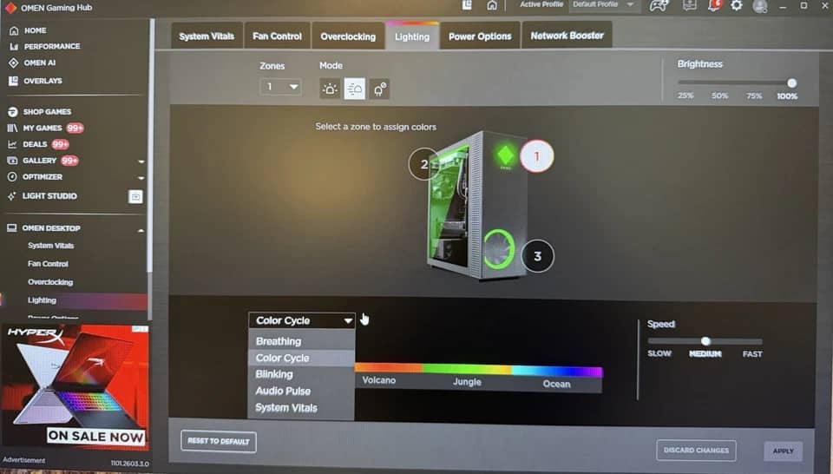Expand the Gallery sidebar arrow
833x474 pixels.
[141, 161]
